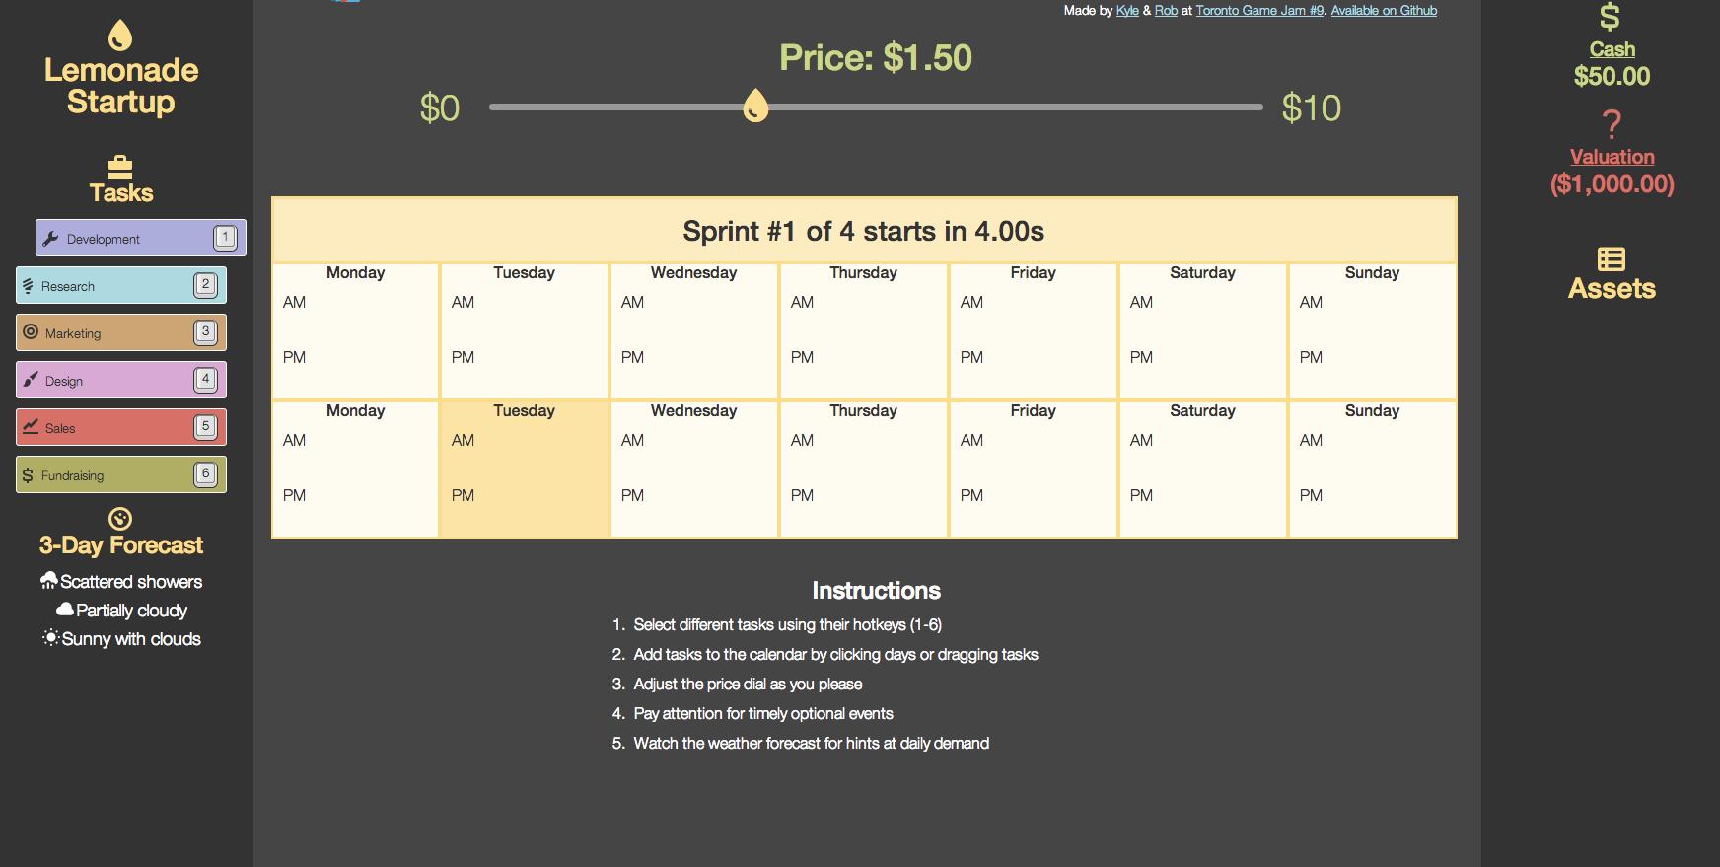Click the lemon drop logo icon
The image size is (1720, 867).
click(120, 36)
